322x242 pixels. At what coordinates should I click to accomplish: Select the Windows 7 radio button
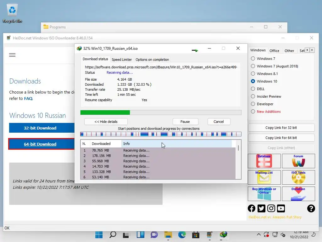pos(253,59)
